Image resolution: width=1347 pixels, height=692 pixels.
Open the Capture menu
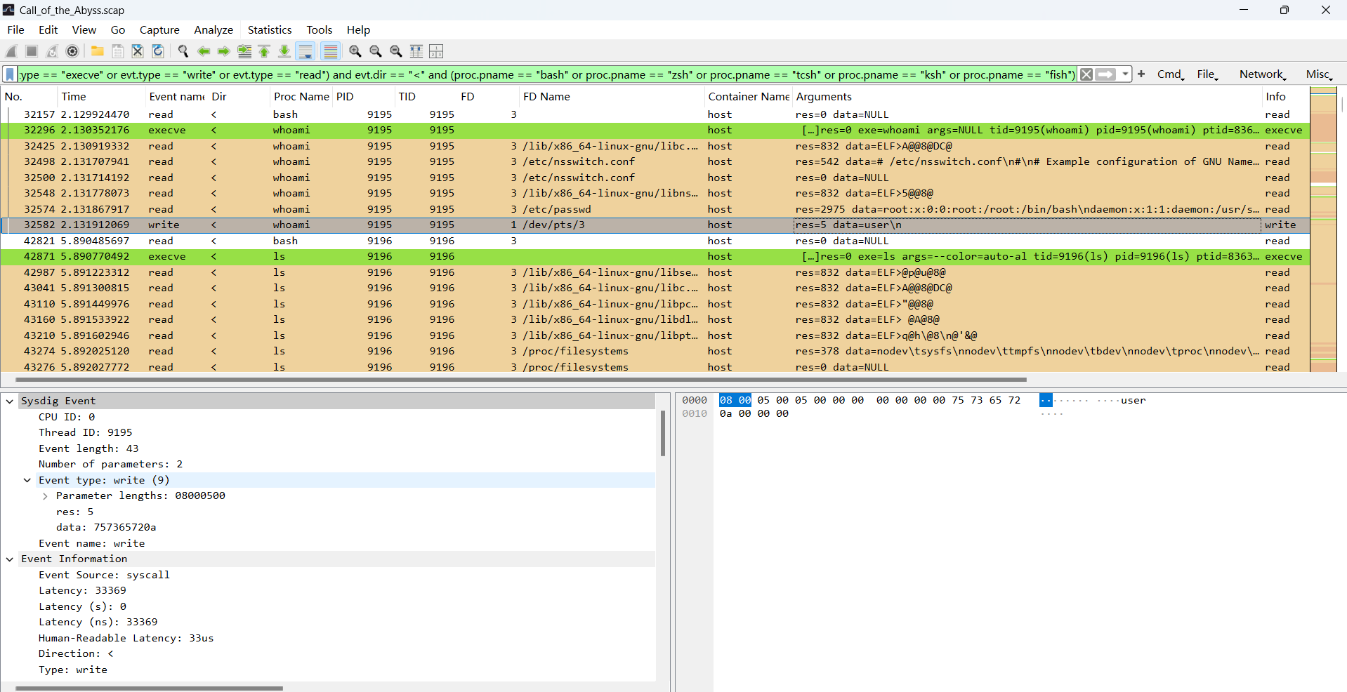tap(159, 29)
